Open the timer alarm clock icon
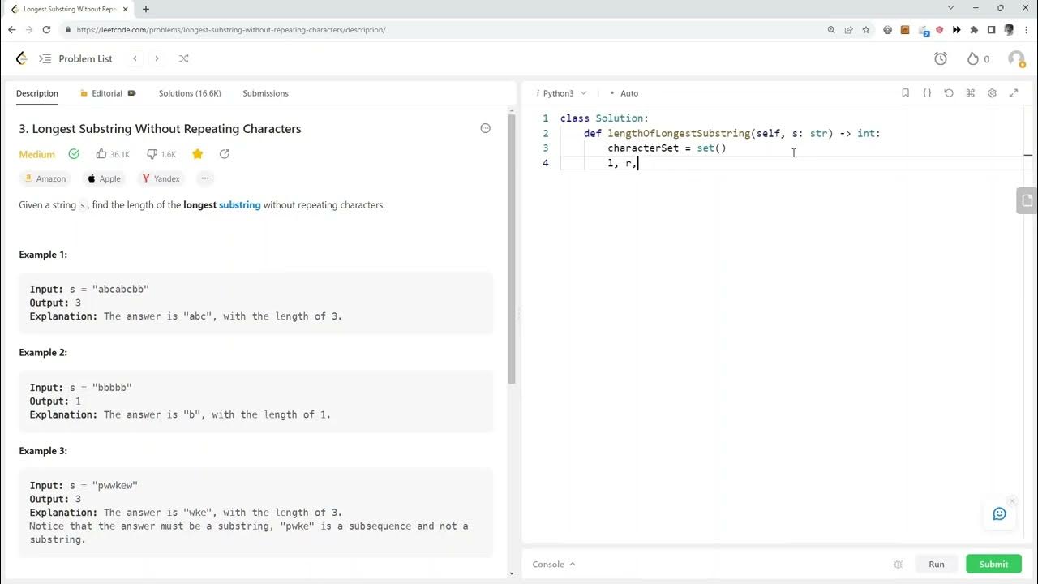This screenshot has width=1038, height=584. (941, 58)
